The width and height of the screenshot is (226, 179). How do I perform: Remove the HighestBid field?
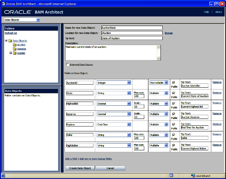(x=217, y=103)
